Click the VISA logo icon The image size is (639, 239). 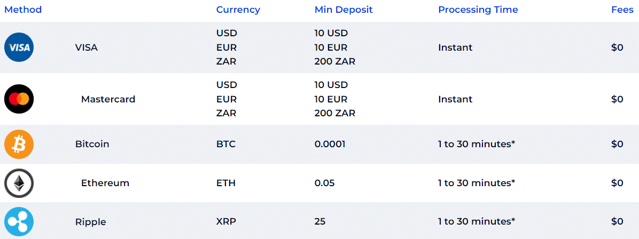point(19,47)
